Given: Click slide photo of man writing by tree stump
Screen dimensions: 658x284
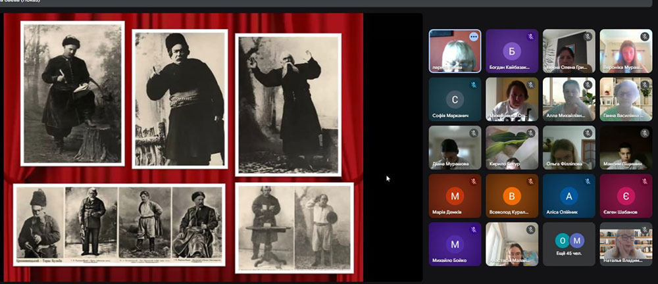Looking at the screenshot, I should [x=72, y=93].
